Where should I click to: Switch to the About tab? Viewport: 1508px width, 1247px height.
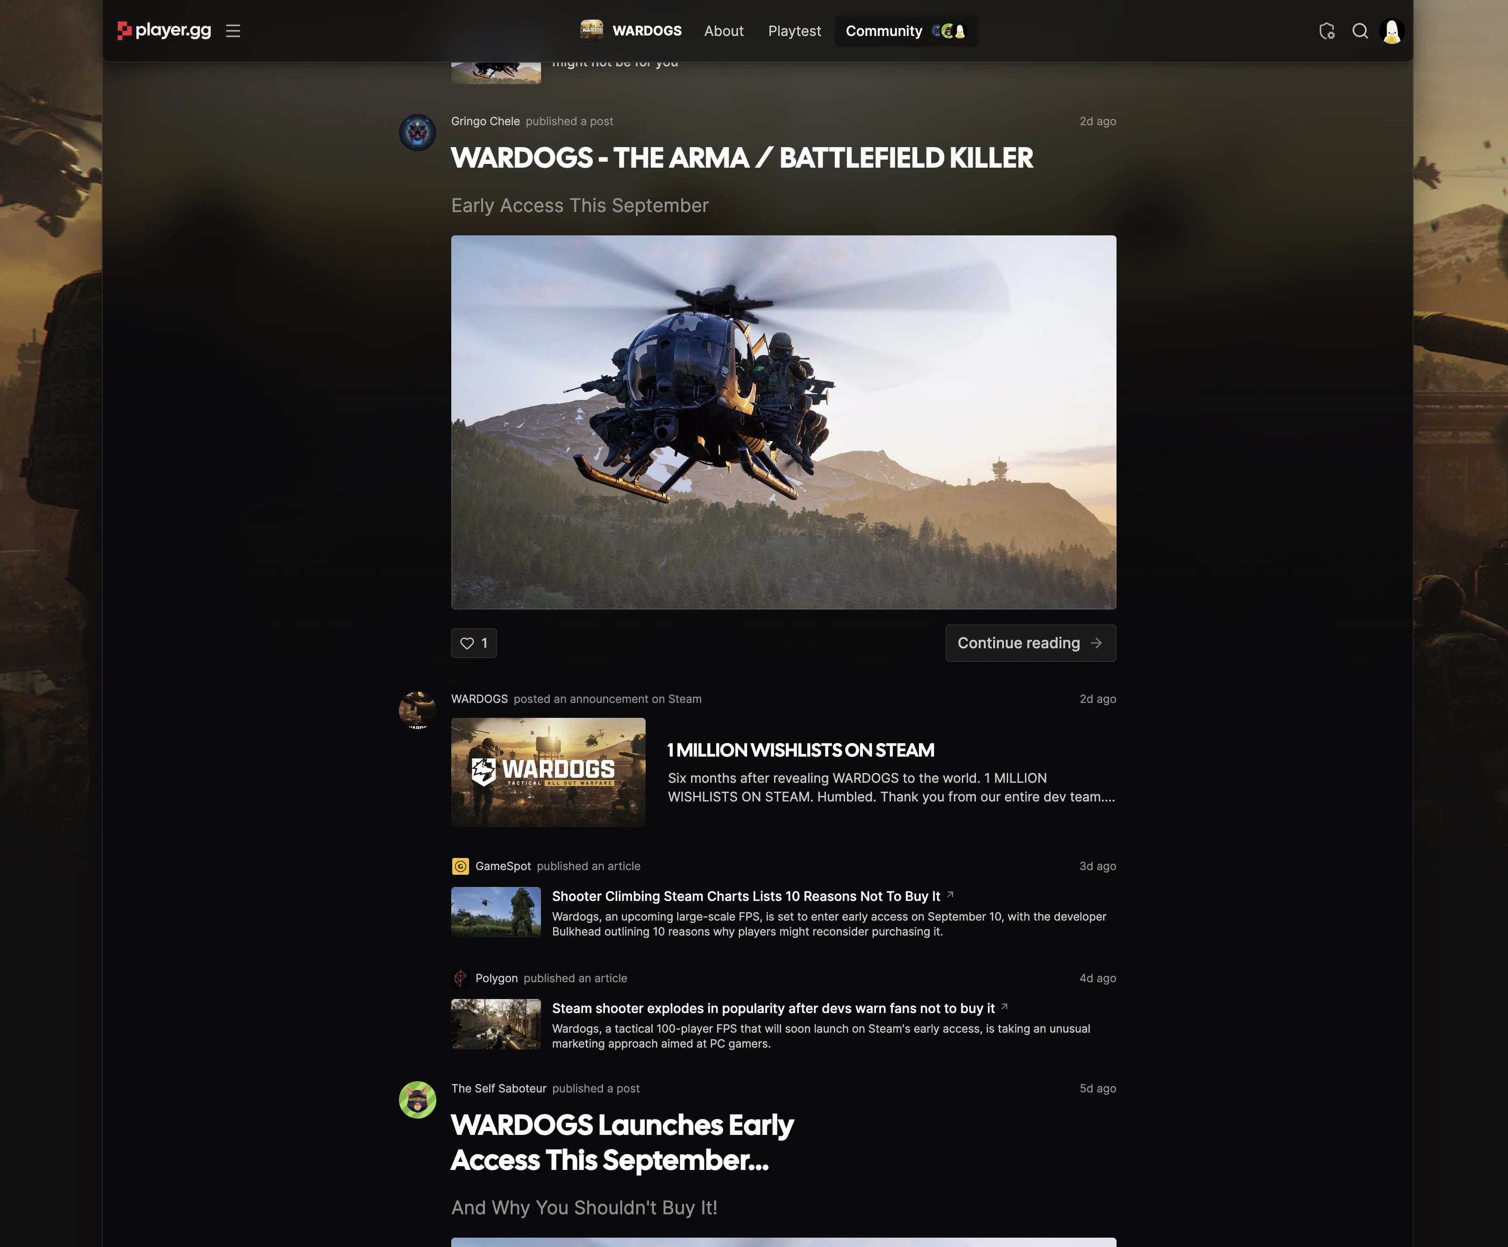(723, 31)
